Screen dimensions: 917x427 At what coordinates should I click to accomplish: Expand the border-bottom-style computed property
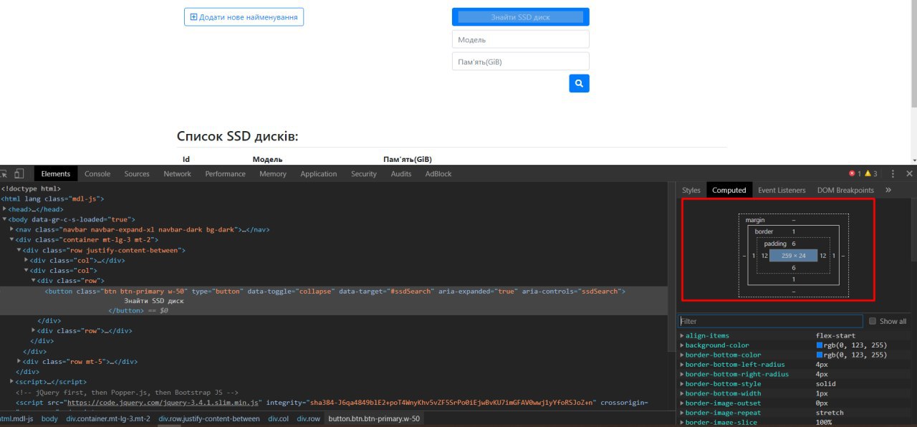682,384
